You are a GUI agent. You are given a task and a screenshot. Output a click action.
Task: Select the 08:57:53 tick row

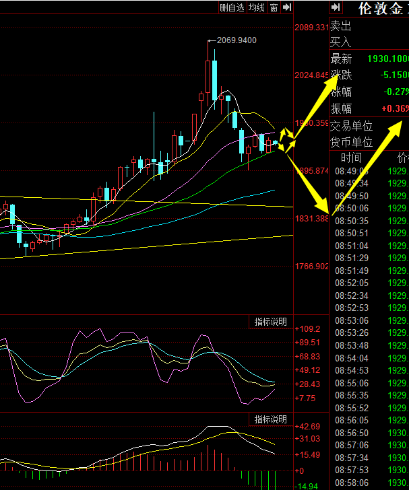pyautogui.click(x=372, y=470)
